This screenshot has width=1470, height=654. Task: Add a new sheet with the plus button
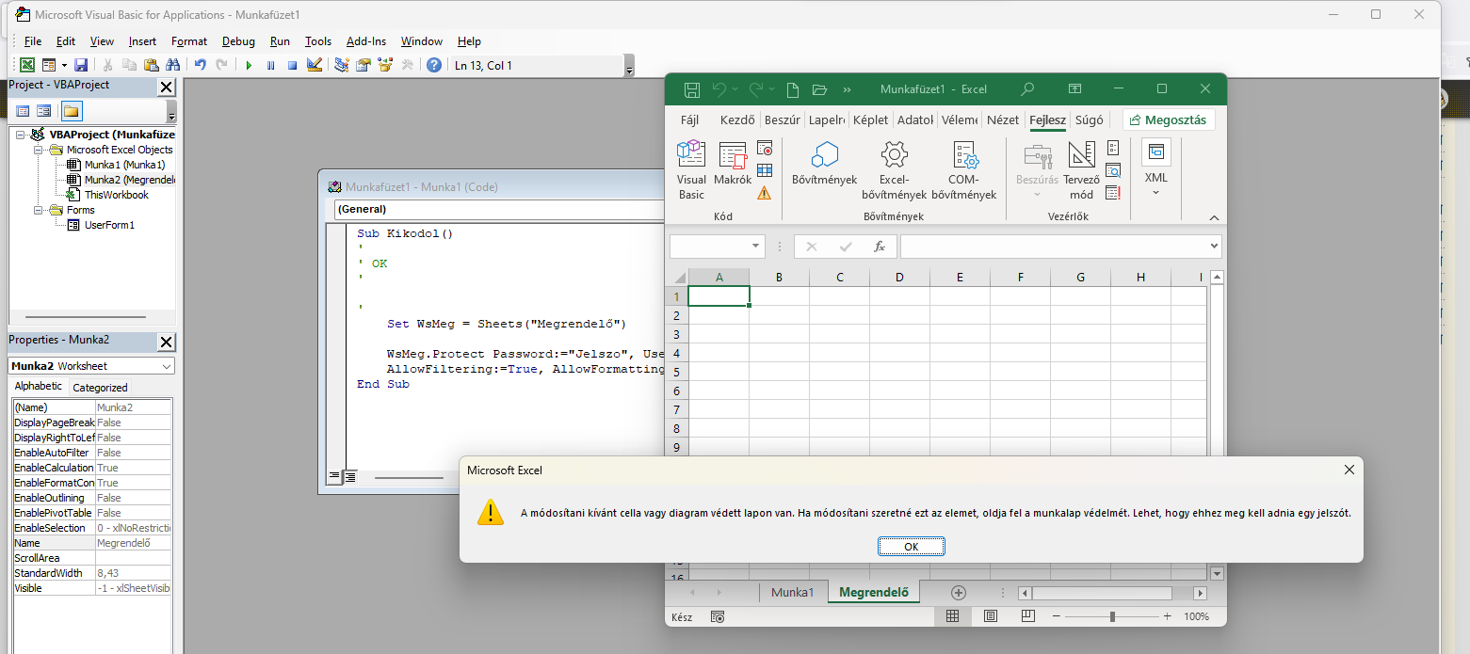(959, 593)
